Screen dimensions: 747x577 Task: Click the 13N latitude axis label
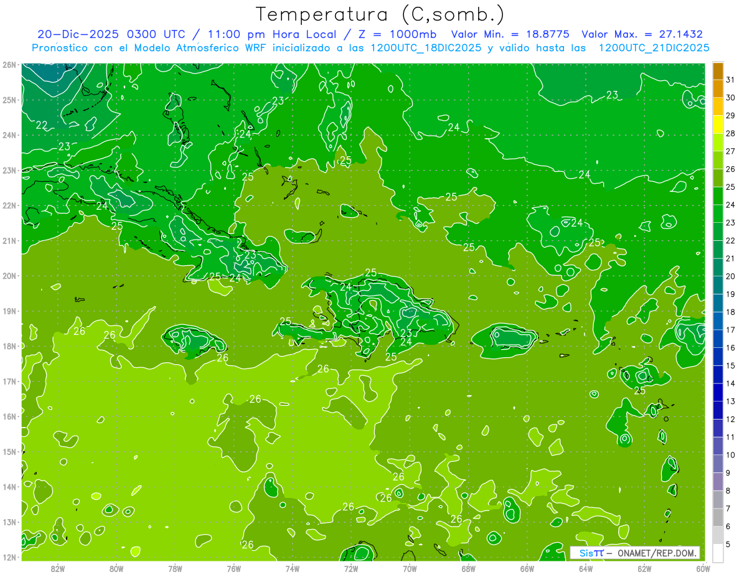[8, 522]
